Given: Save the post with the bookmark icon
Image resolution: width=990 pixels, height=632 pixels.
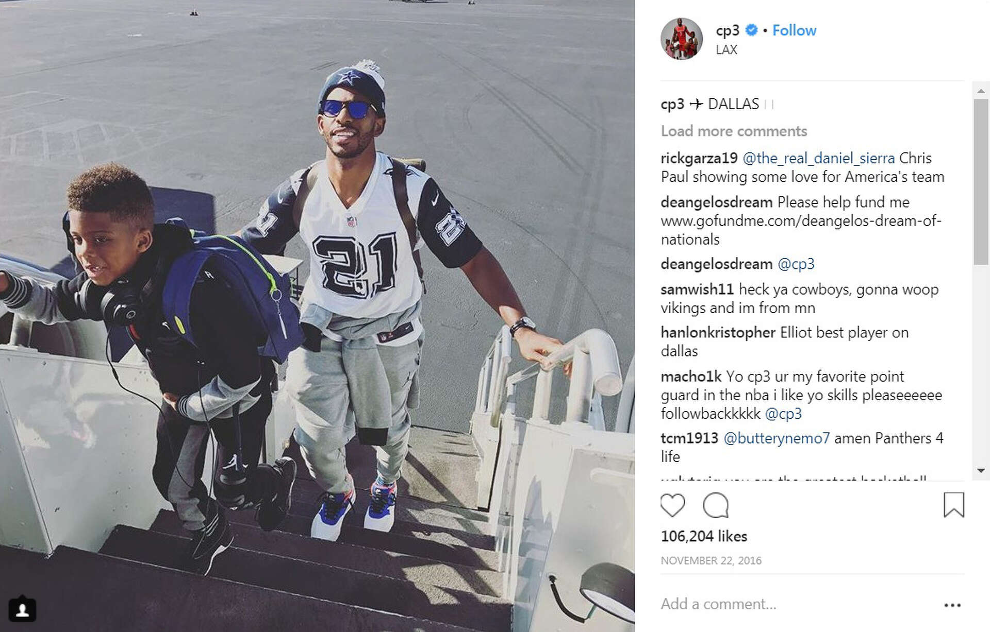Looking at the screenshot, I should click(x=953, y=505).
